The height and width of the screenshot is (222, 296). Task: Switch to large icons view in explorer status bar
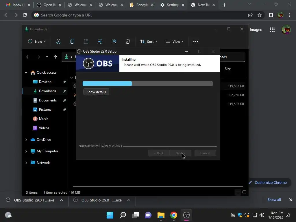coord(244,192)
